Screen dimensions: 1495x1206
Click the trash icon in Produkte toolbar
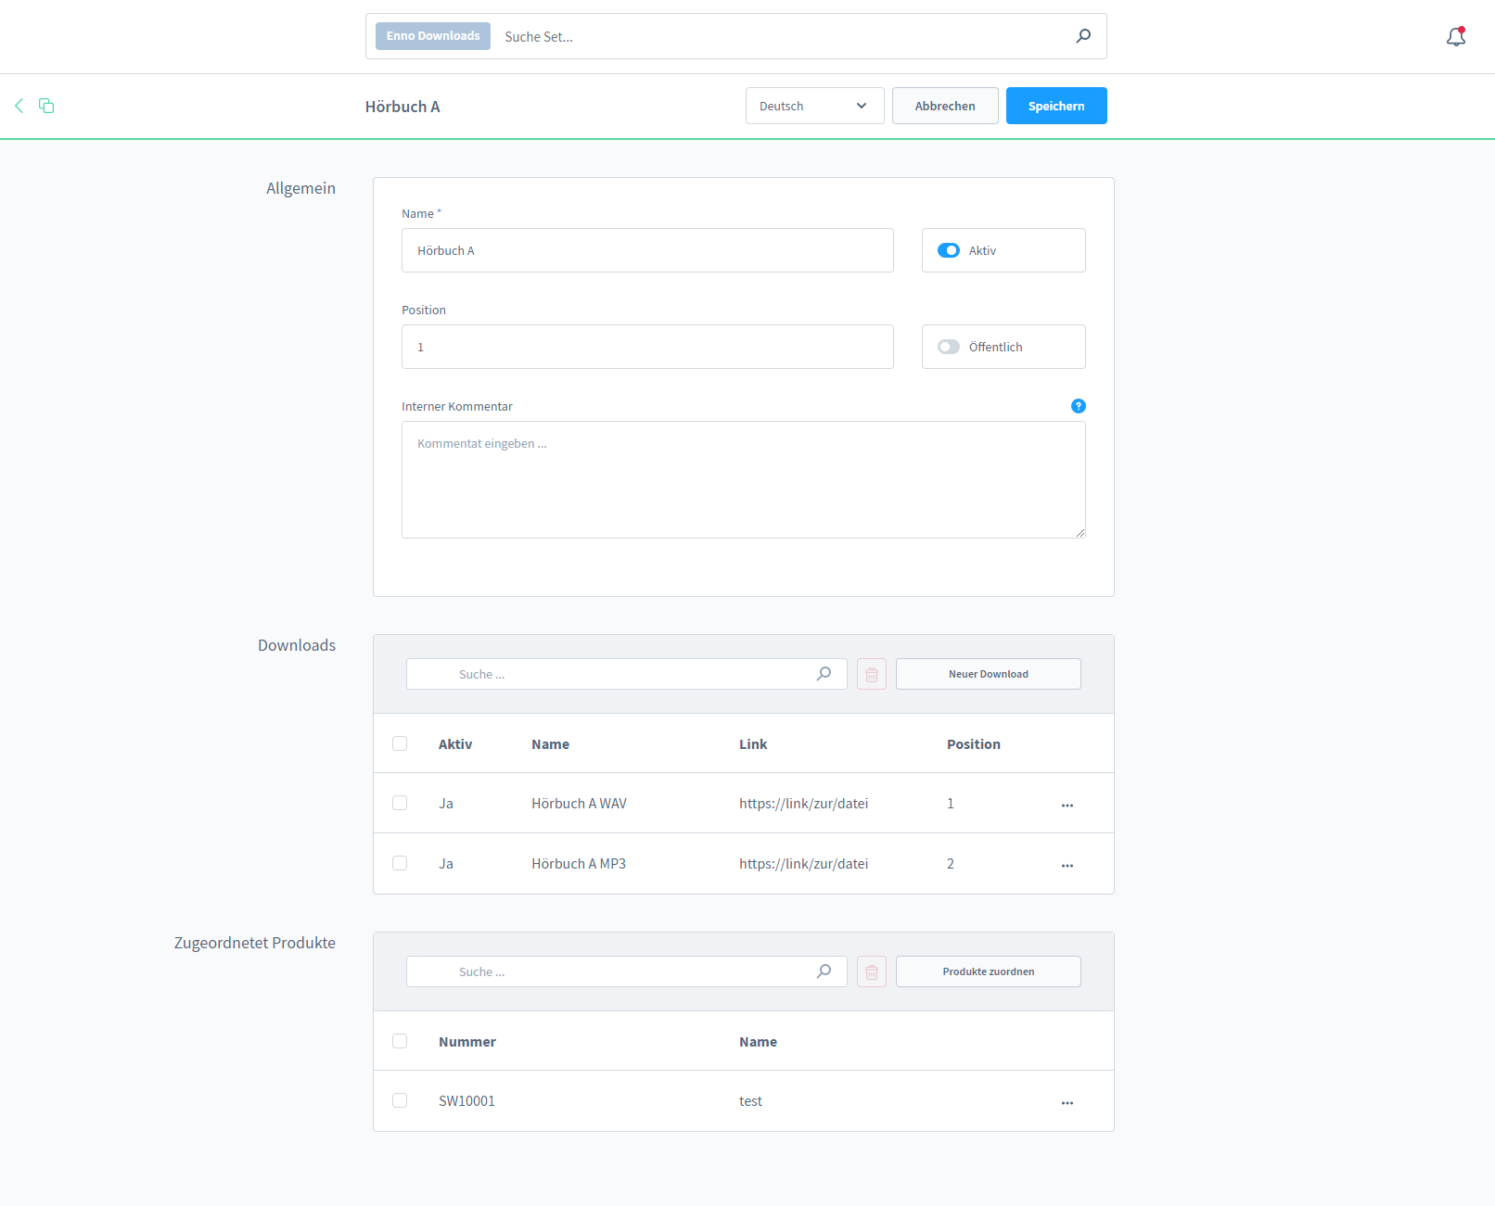click(x=872, y=971)
